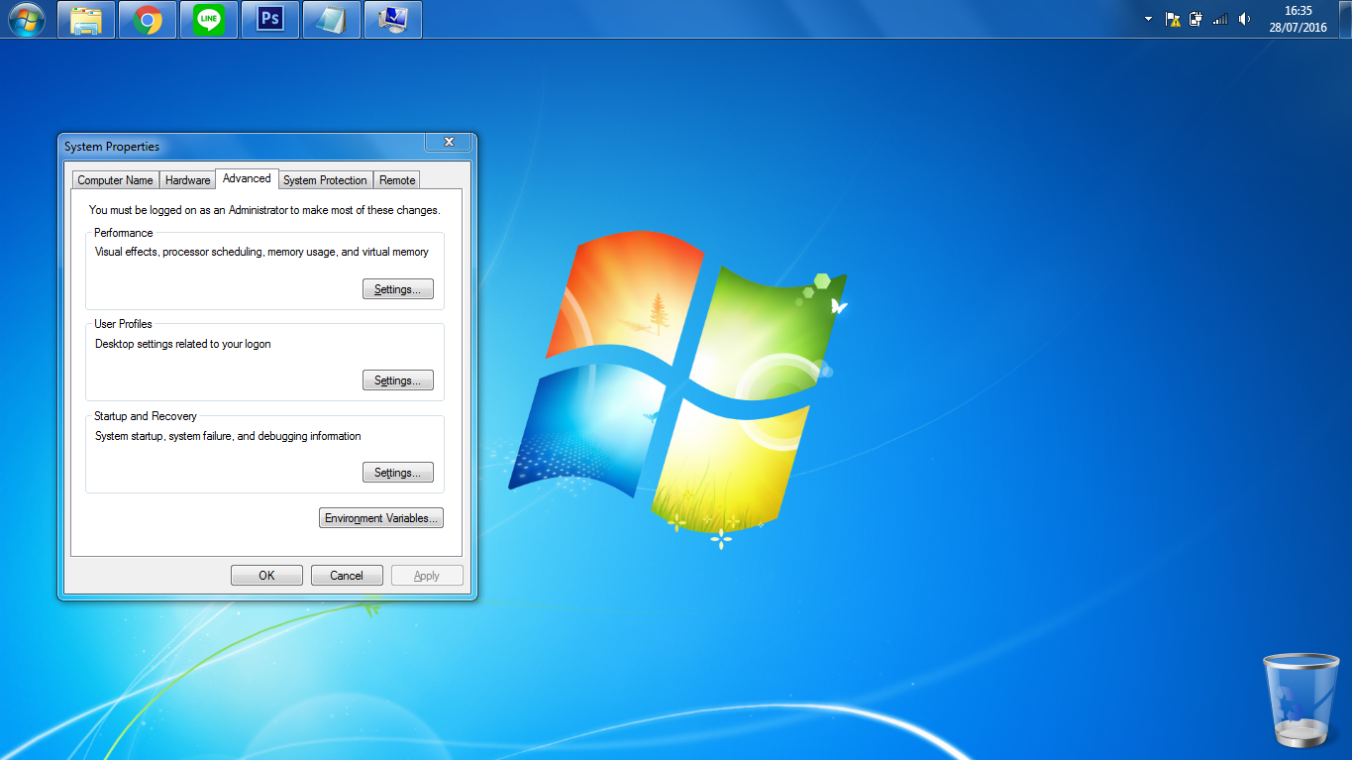Open Startup and Recovery Settings button
The width and height of the screenshot is (1352, 760).
coord(398,473)
